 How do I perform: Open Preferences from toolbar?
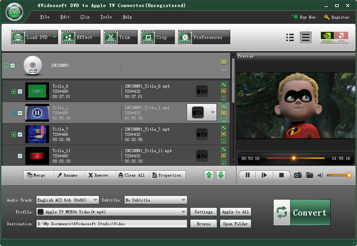pos(204,37)
